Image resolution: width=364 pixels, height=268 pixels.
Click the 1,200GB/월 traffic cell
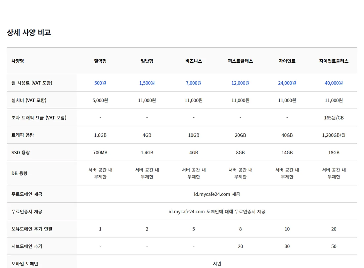[x=334, y=135]
